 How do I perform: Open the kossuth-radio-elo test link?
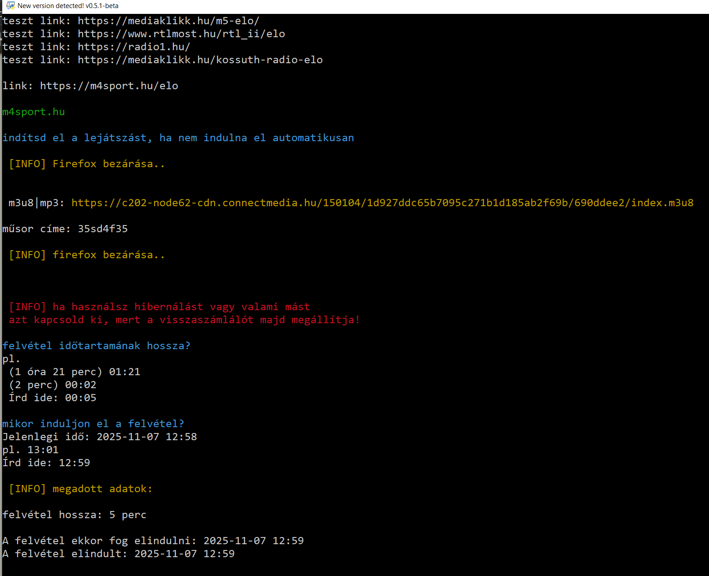tap(200, 60)
